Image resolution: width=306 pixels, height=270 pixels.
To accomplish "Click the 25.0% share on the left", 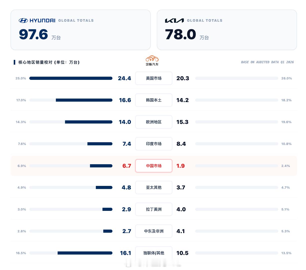I will click(x=21, y=78).
